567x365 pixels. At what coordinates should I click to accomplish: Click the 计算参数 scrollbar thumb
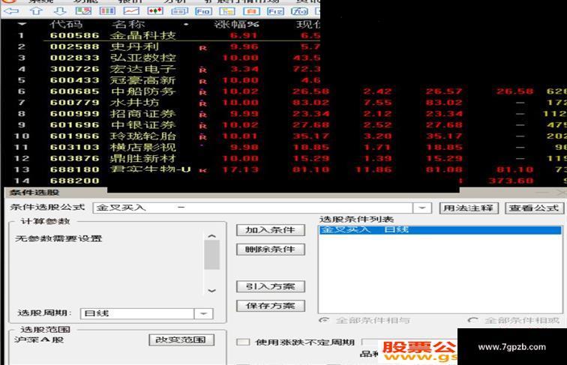tap(212, 255)
